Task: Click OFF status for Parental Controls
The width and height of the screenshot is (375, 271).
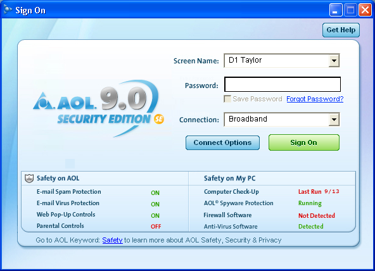Action: (156, 227)
